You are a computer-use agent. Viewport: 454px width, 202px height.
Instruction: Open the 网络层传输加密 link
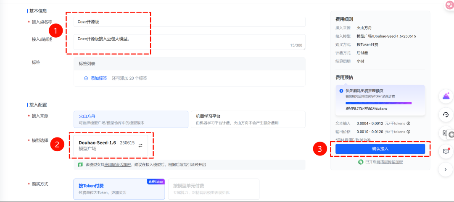[x=389, y=162]
